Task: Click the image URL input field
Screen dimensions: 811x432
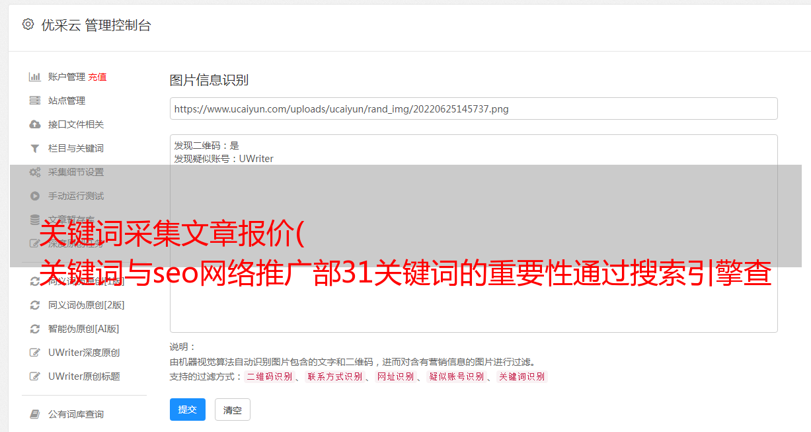Action: tap(473, 108)
